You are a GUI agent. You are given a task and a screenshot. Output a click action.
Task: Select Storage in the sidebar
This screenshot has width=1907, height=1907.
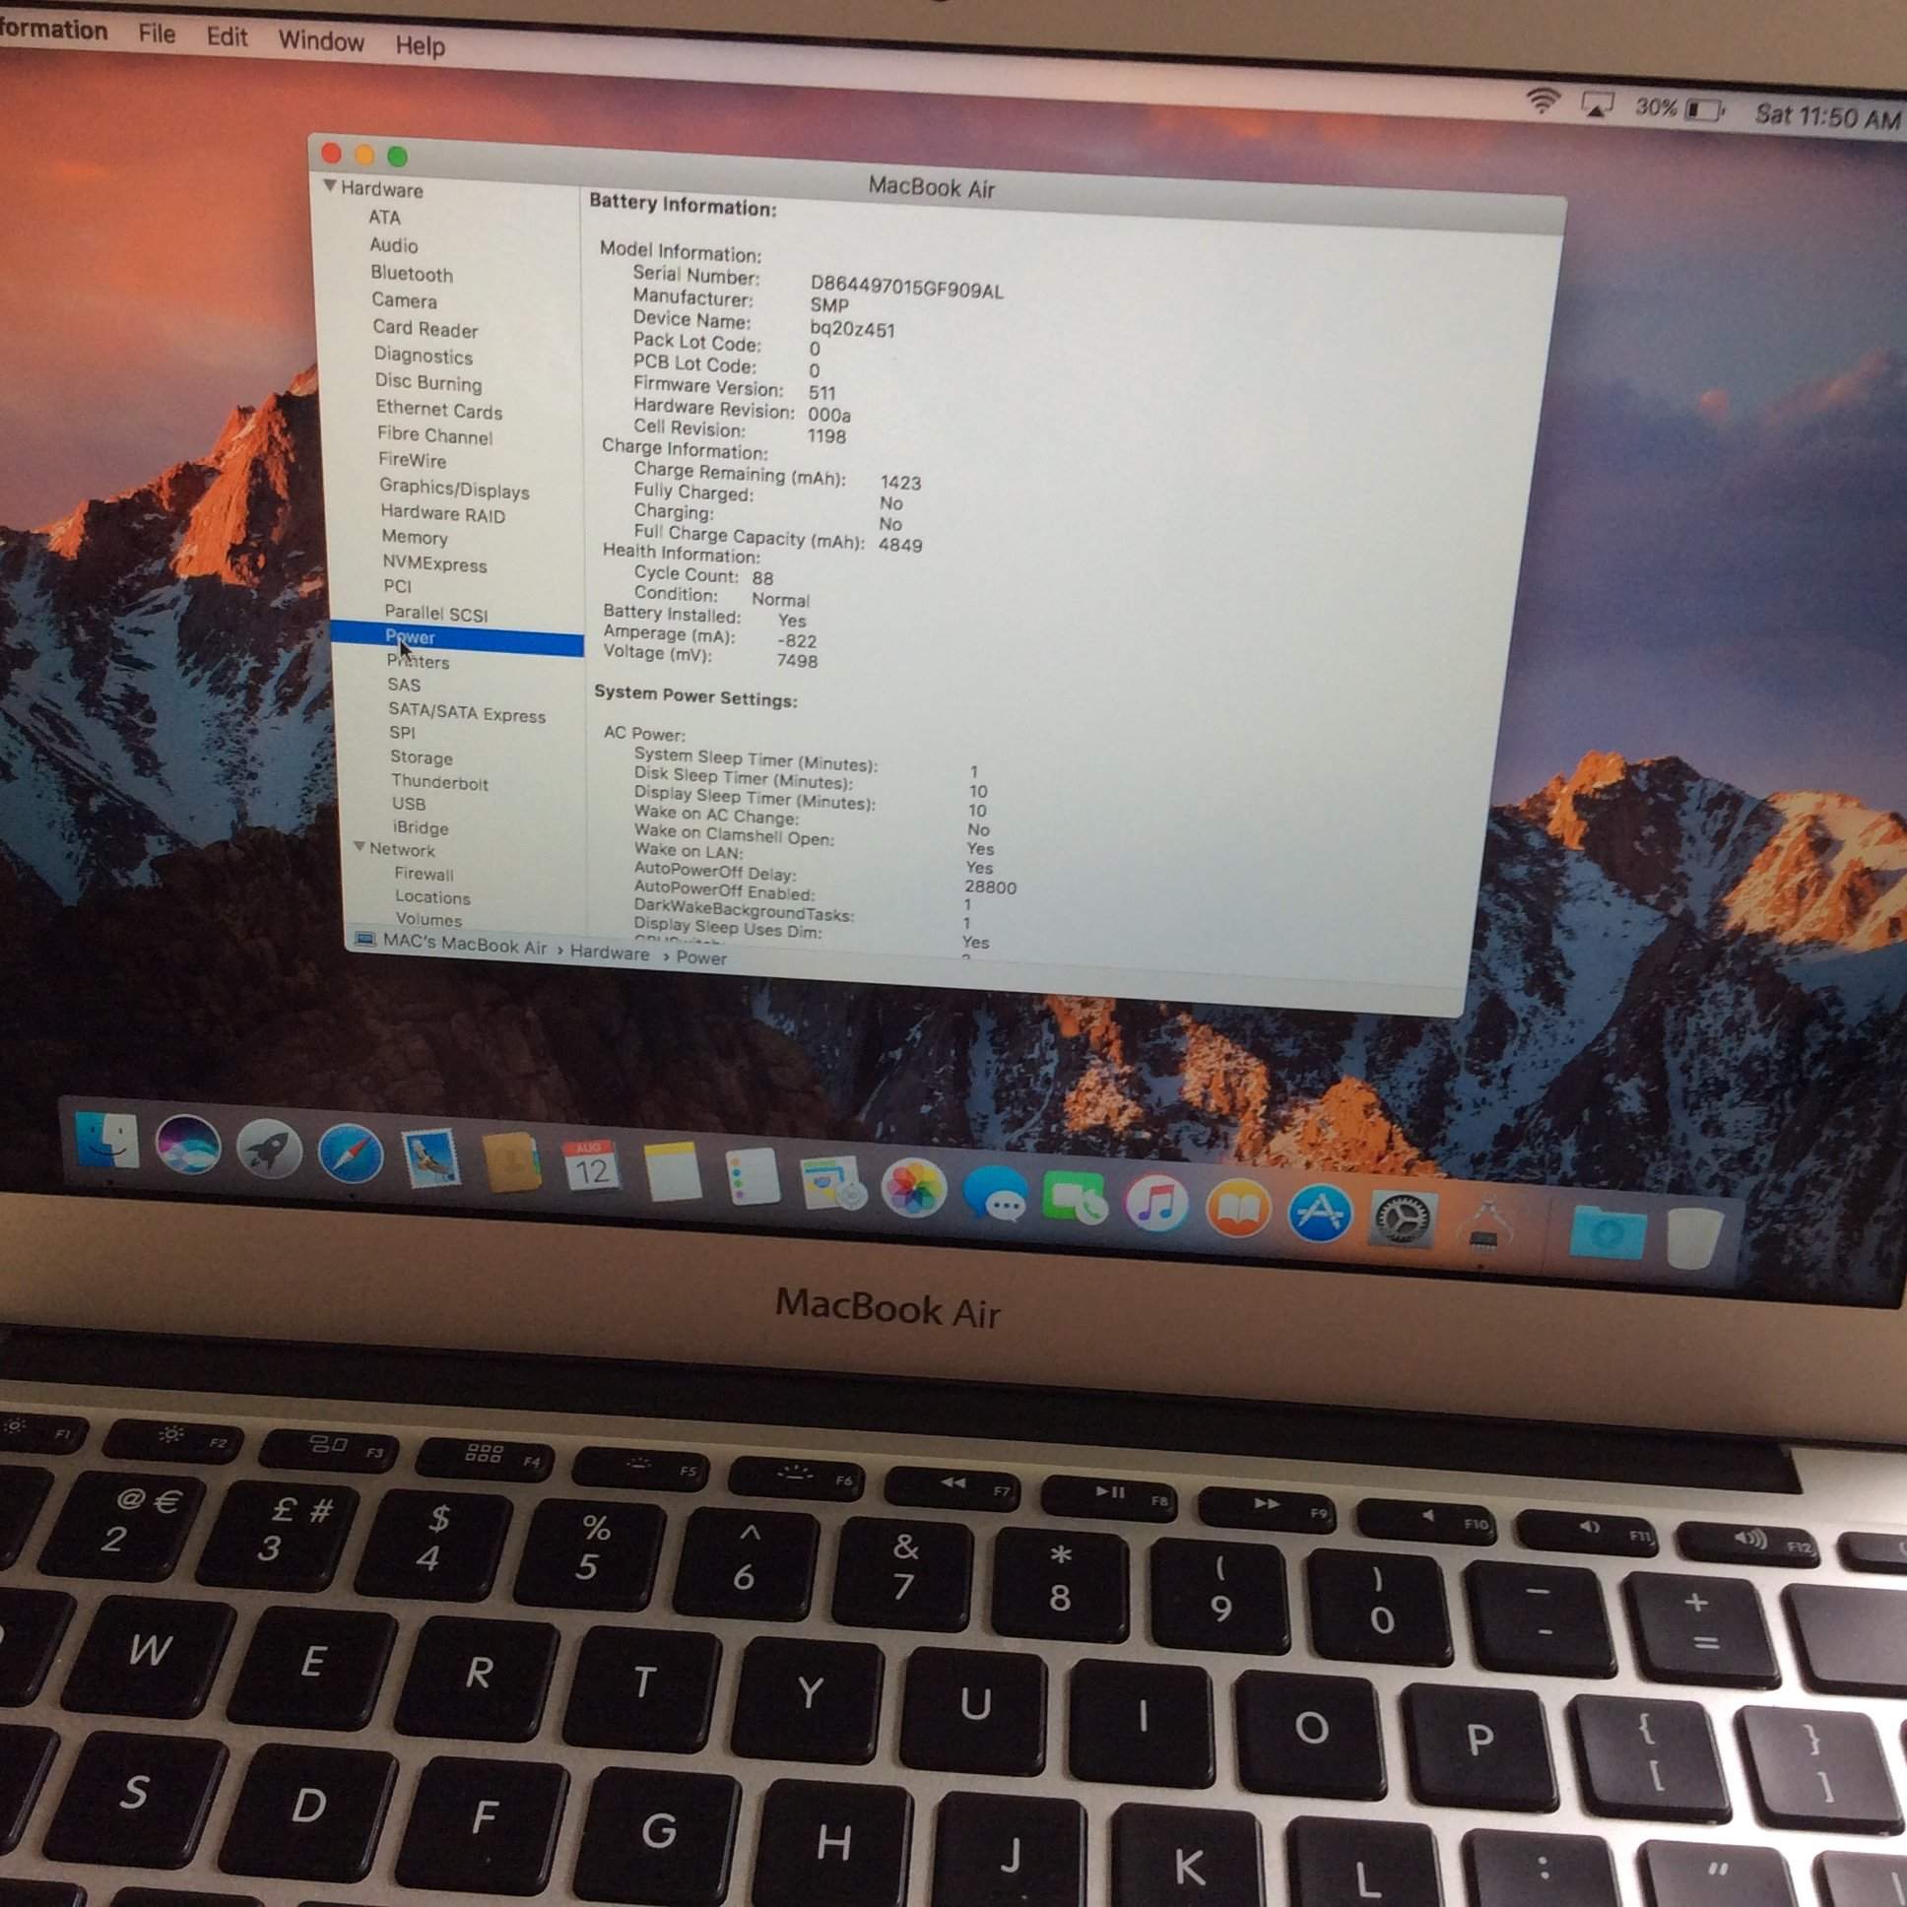pyautogui.click(x=422, y=757)
